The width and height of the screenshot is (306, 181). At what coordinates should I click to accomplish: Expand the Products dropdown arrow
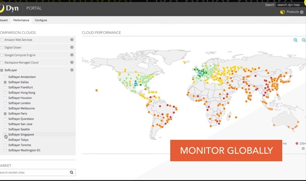[302, 12]
